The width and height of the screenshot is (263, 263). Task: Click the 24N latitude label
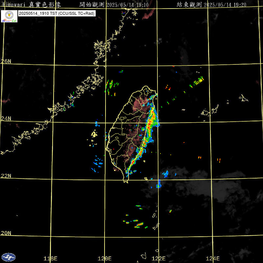click(6, 119)
